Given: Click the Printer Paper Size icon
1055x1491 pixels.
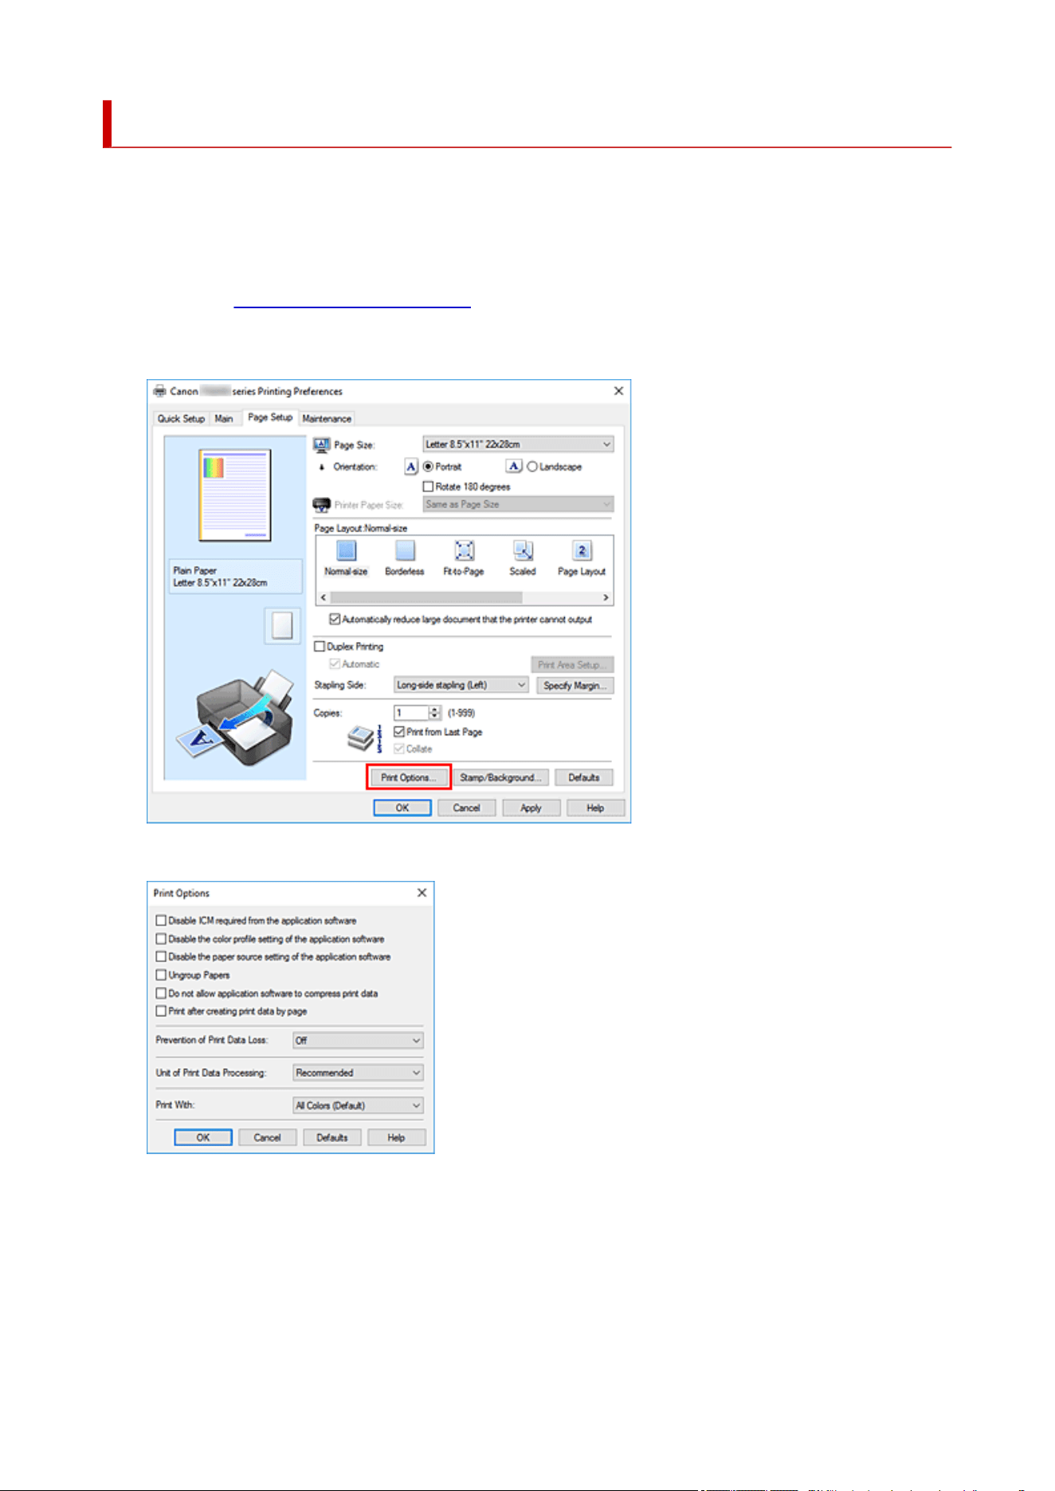Looking at the screenshot, I should (322, 504).
